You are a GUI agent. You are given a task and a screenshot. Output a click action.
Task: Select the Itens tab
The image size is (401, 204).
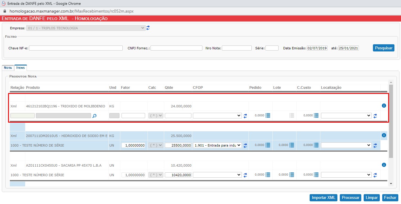(x=21, y=68)
